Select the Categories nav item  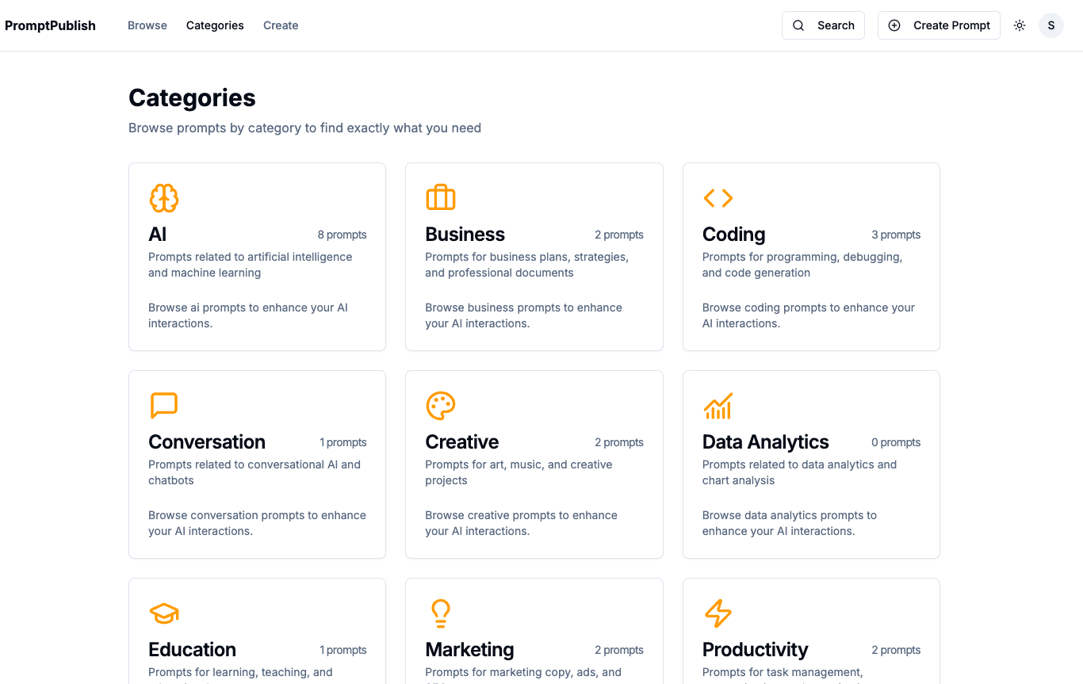tap(215, 25)
